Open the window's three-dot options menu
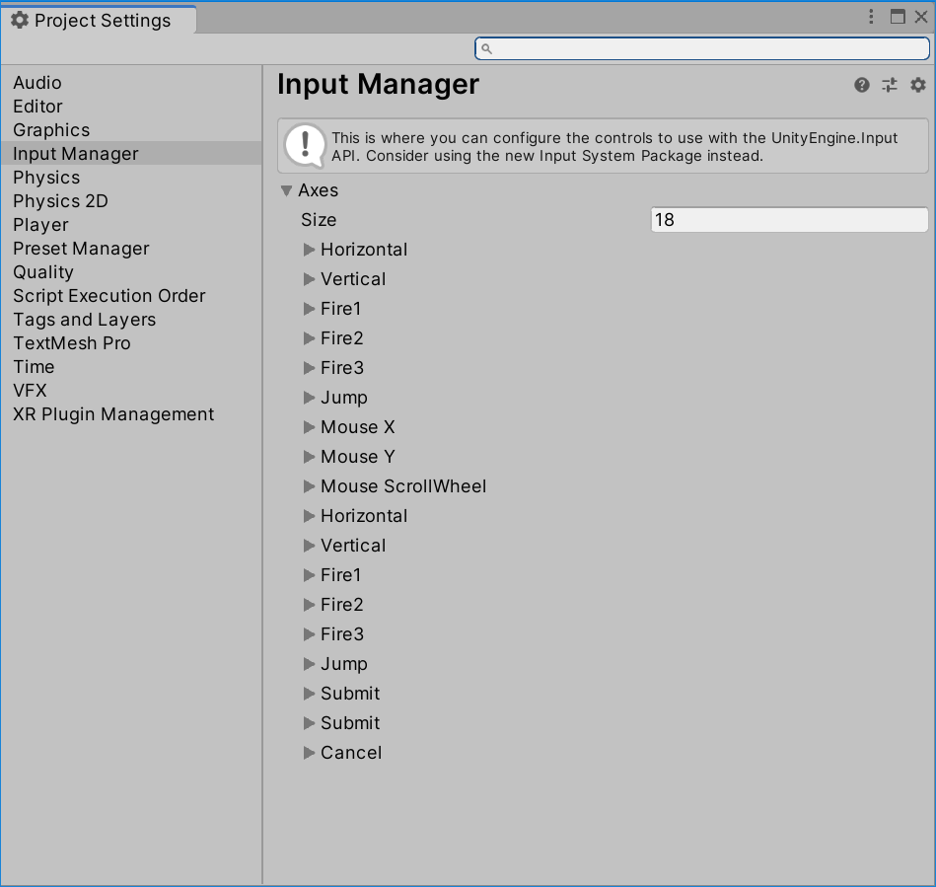 pyautogui.click(x=871, y=17)
